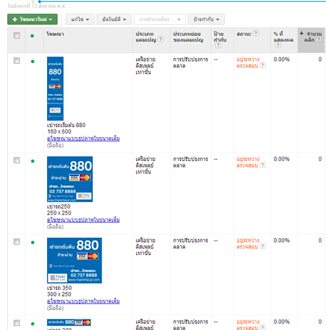Sort by the จำนวนคลิก column header
Screen dimensions: 326x330
click(312, 37)
